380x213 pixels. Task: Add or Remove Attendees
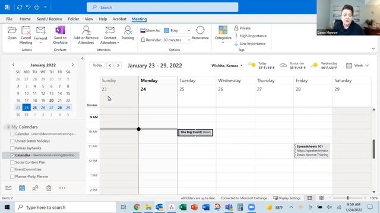[86, 35]
